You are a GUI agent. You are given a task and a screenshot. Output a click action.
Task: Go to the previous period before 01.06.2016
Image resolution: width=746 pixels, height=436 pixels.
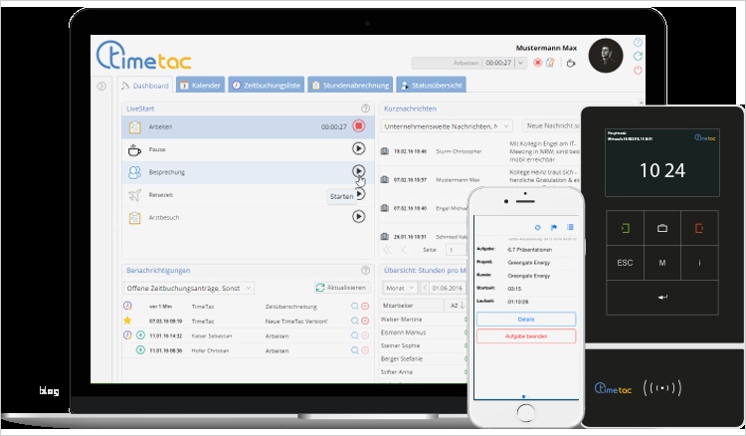[426, 288]
